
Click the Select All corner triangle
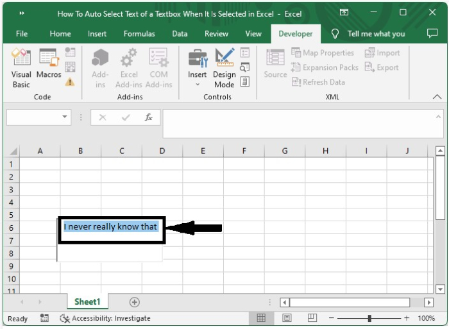(x=12, y=151)
